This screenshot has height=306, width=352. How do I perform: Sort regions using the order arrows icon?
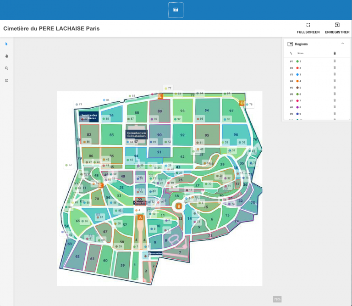pos(291,53)
